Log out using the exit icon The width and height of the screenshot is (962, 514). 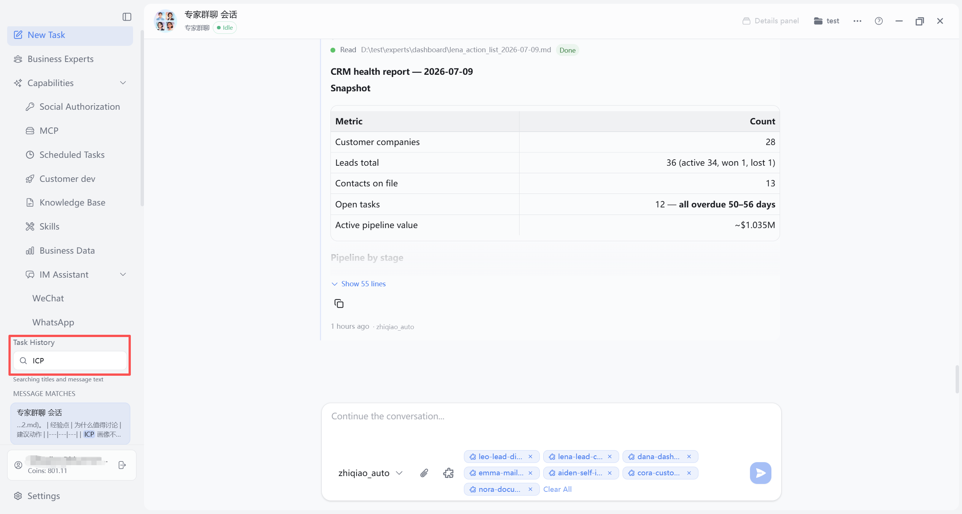pos(122,465)
